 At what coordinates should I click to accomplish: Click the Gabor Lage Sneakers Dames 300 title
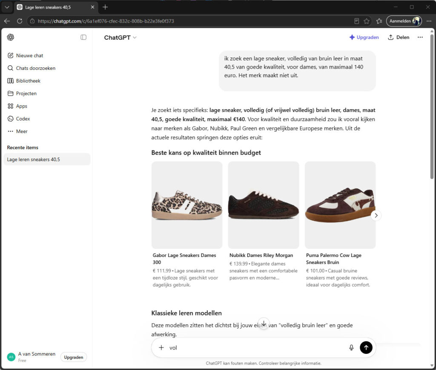tap(184, 259)
